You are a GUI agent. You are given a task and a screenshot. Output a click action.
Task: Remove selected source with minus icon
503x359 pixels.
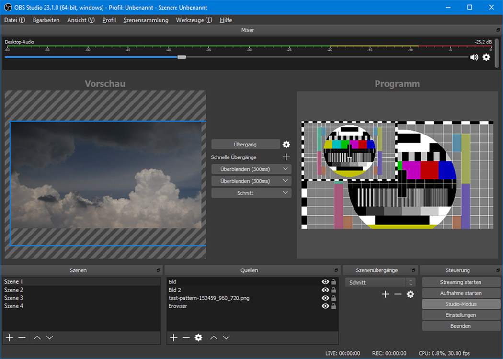(186, 337)
